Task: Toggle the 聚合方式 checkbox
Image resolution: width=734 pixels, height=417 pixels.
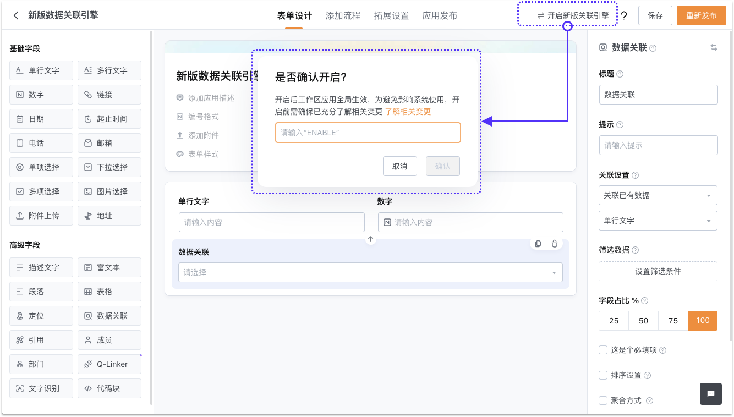Action: (603, 400)
